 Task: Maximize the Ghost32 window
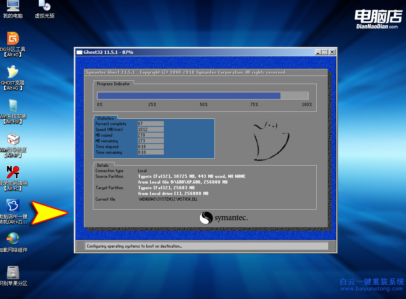[325, 52]
